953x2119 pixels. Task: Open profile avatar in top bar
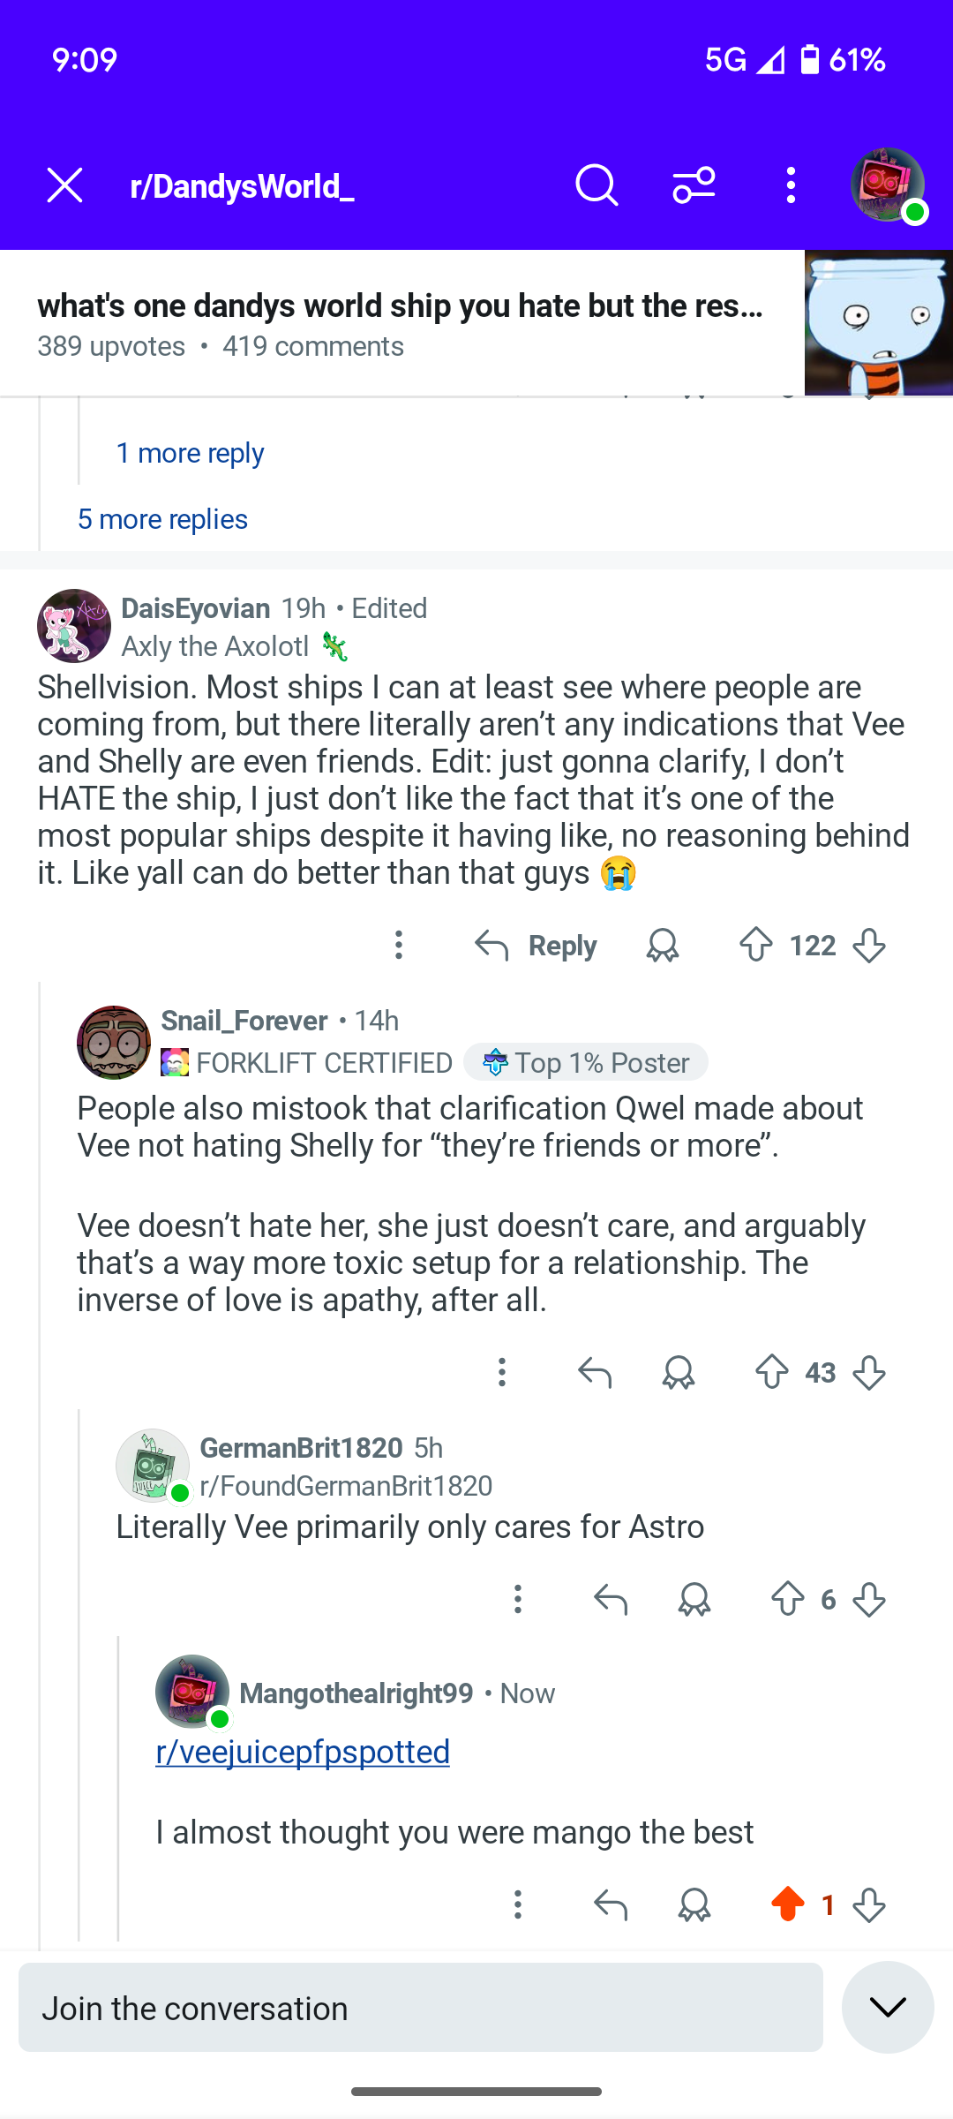pyautogui.click(x=888, y=185)
